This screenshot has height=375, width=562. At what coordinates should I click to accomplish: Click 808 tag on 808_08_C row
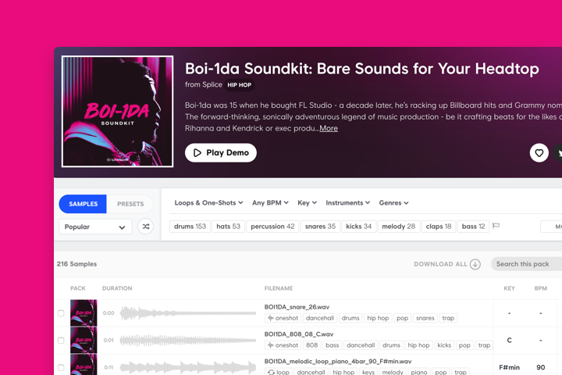pyautogui.click(x=311, y=345)
